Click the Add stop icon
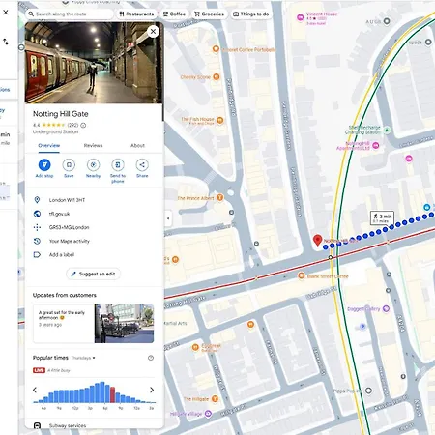Screen dimensions: 435x435 pyautogui.click(x=44, y=164)
